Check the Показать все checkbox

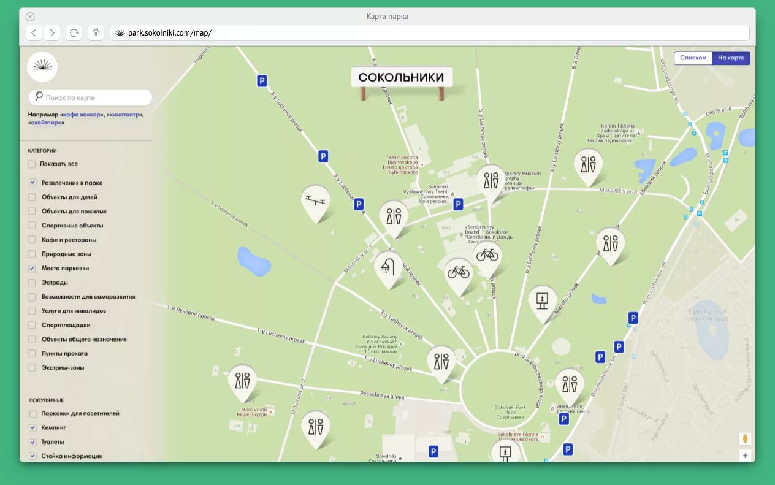31,164
